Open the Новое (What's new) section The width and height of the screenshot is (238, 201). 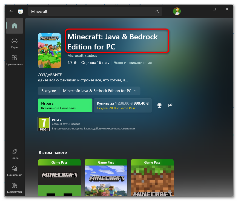[15, 154]
